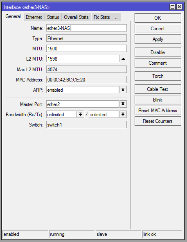Image resolution: width=187 pixels, height=242 pixels.
Task: Launch Torch on this interface
Action: coord(158,76)
